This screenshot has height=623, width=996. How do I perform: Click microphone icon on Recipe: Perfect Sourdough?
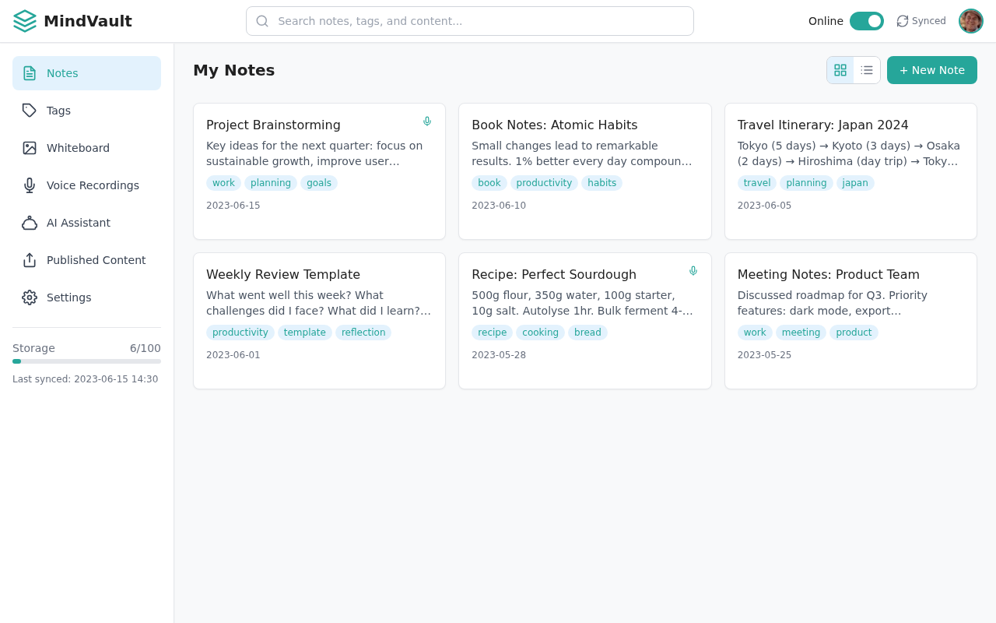tap(693, 270)
